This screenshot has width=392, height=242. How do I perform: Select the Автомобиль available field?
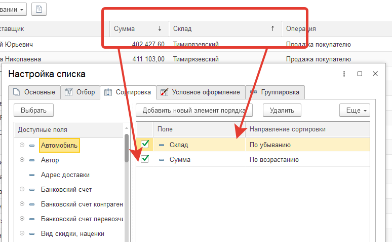(59, 145)
